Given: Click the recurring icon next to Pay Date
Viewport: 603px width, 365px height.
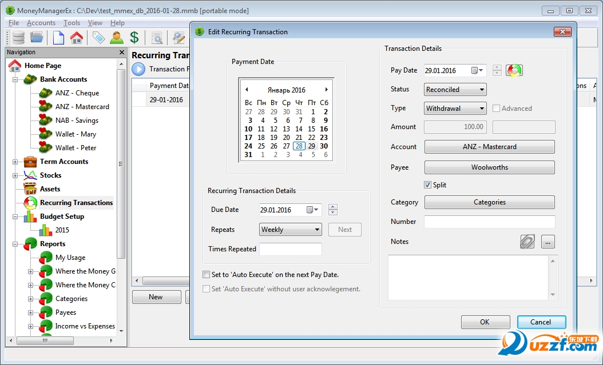Looking at the screenshot, I should pyautogui.click(x=514, y=71).
